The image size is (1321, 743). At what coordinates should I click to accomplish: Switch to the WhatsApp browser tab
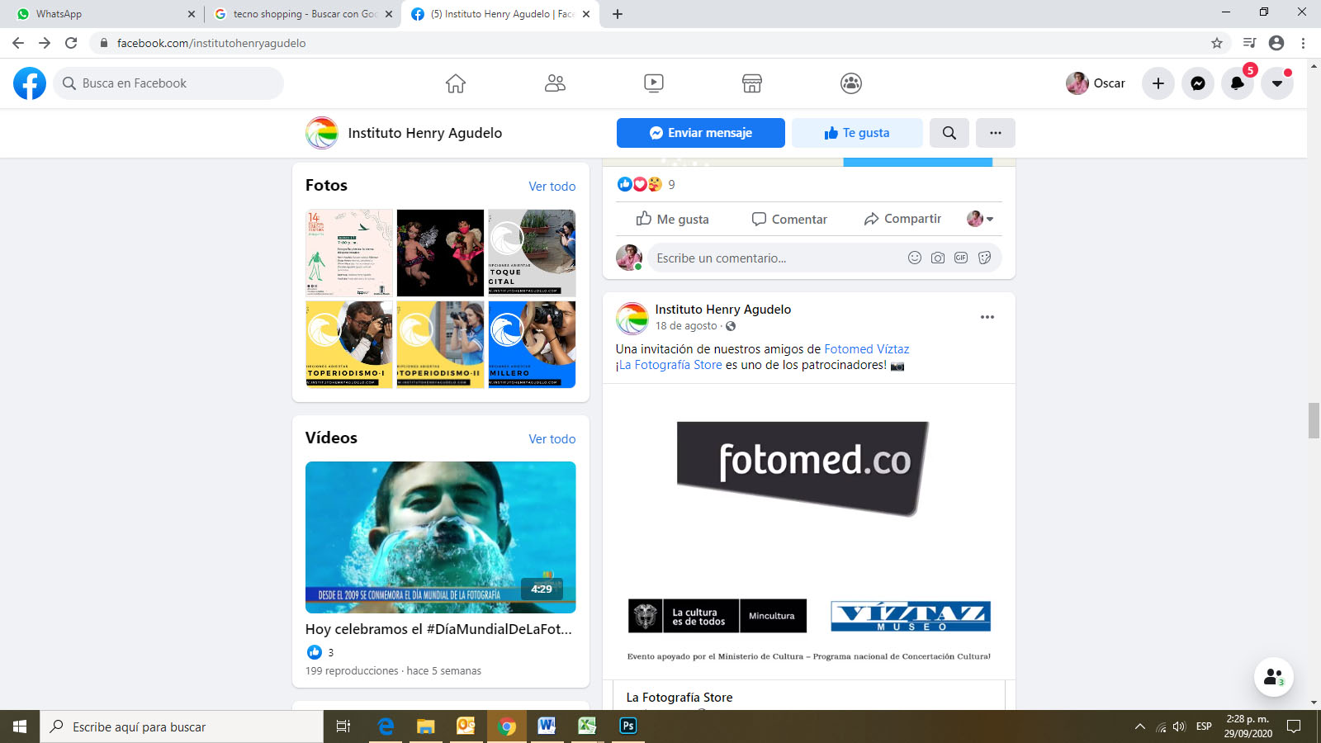click(99, 14)
